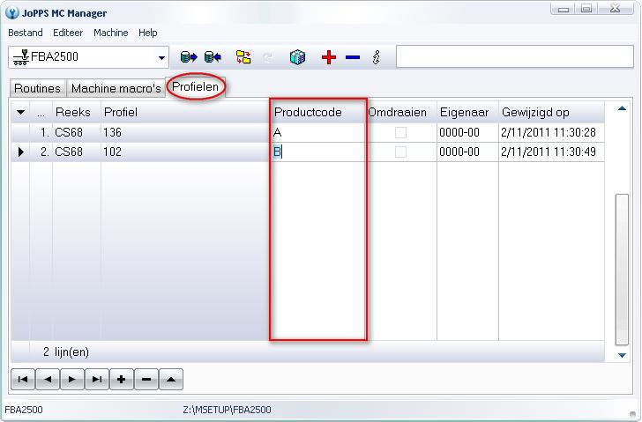
Task: Click status bar path Z:\MSETUP\FBA2500
Action: [227, 410]
